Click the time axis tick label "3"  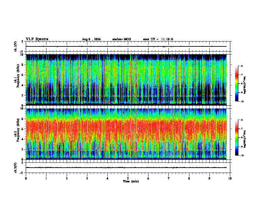pyautogui.click(x=87, y=178)
